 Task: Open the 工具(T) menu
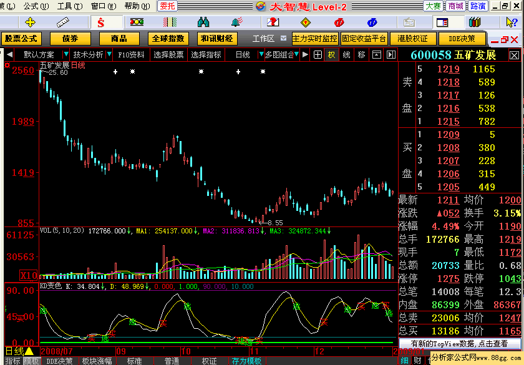coord(69,6)
